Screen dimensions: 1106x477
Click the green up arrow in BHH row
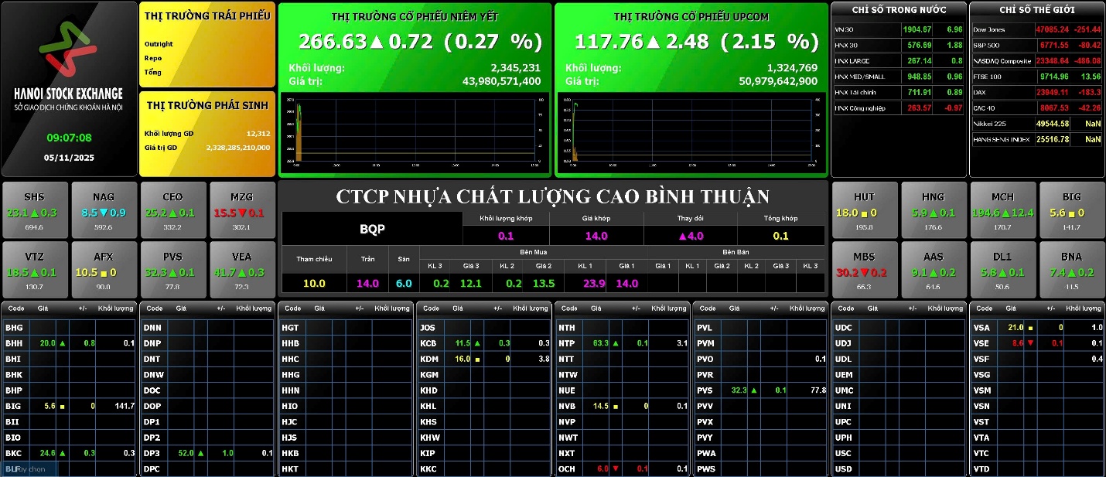[63, 343]
